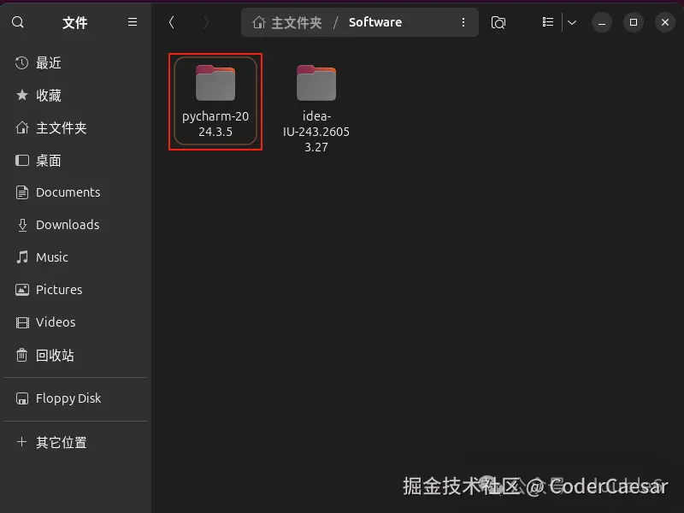The width and height of the screenshot is (684, 513).
Task: Close the Files window
Action: (x=665, y=22)
